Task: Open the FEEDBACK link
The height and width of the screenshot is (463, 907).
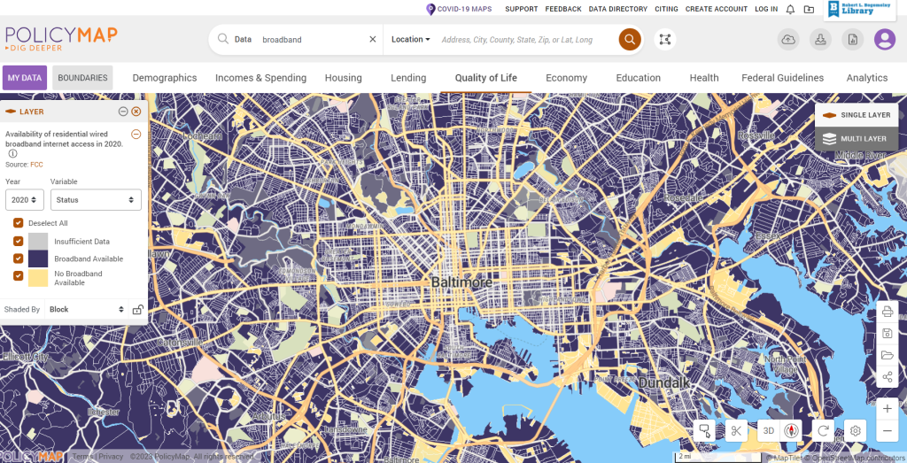Action: point(563,9)
